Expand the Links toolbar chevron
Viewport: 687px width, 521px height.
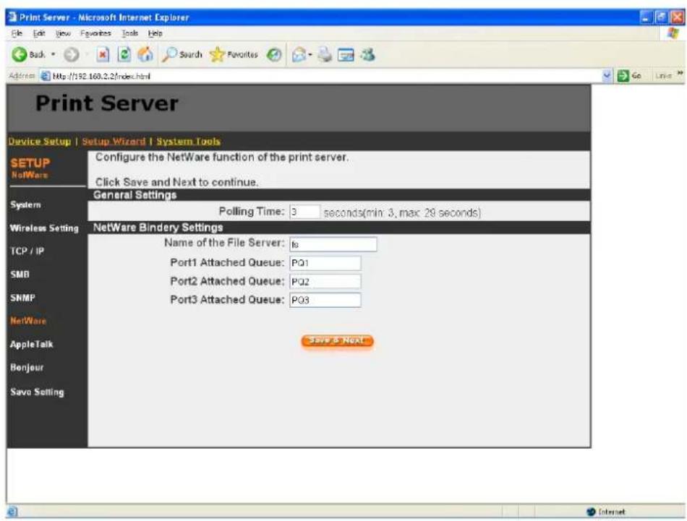click(680, 74)
